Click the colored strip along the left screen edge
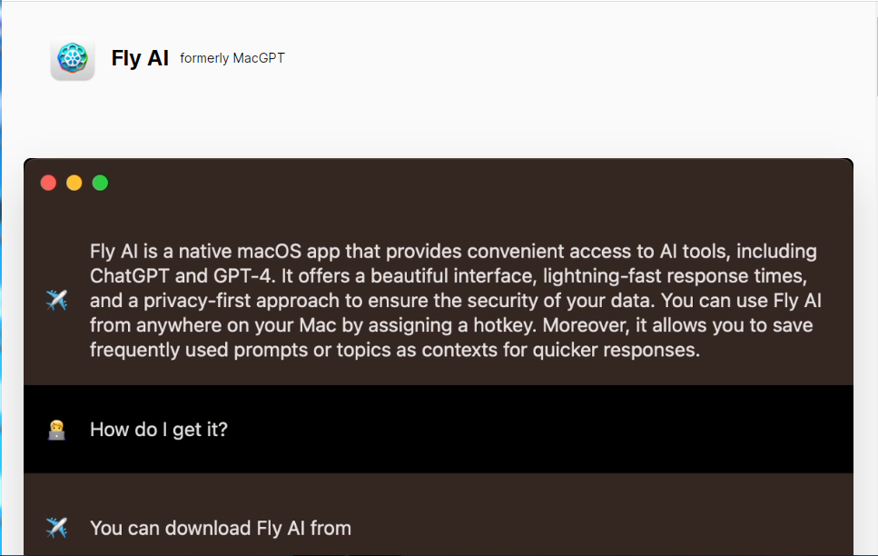This screenshot has height=556, width=878. [5, 273]
